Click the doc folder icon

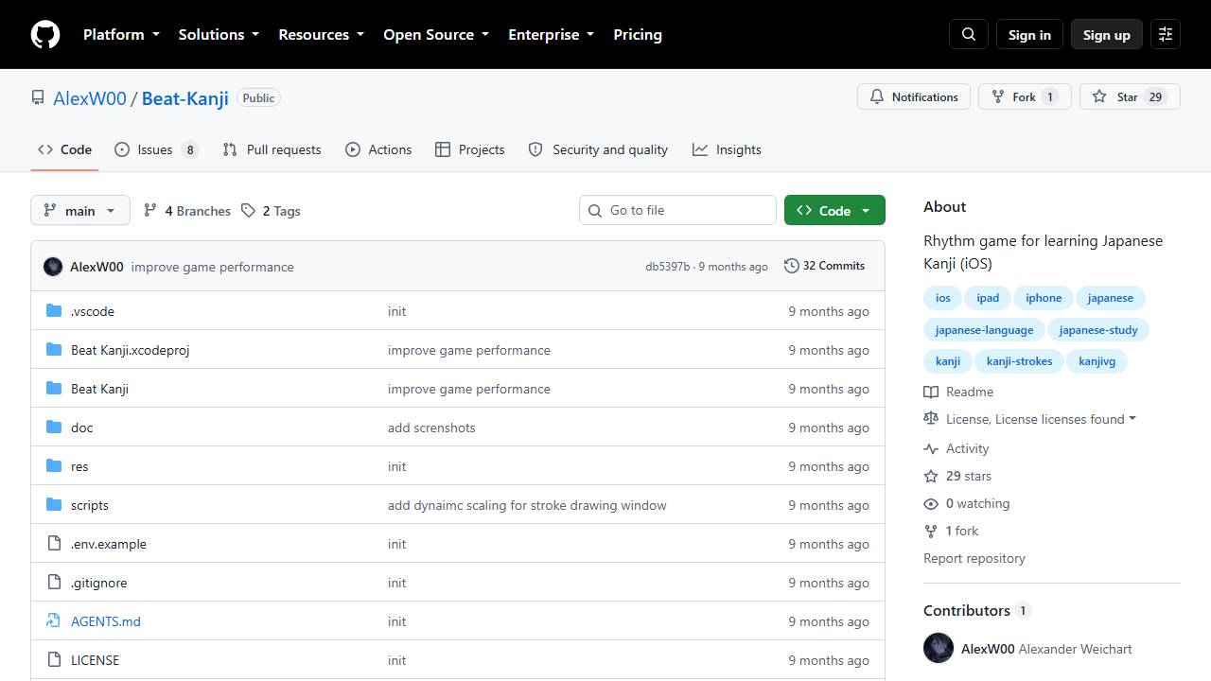pyautogui.click(x=54, y=428)
